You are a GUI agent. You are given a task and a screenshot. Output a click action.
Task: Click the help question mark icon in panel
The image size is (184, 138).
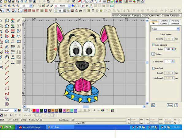tap(176, 105)
